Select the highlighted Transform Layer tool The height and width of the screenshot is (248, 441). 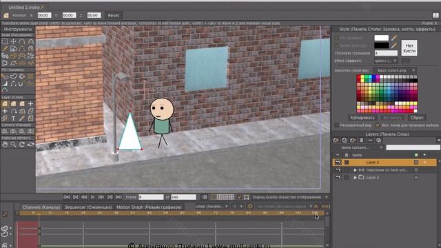[5, 104]
